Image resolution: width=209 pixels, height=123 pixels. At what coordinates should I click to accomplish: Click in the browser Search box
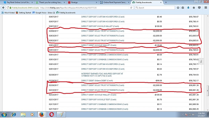coord(155,8)
